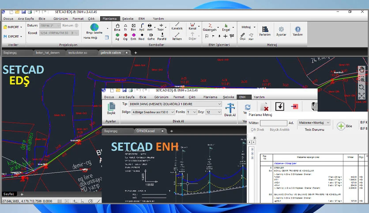Image resolution: width=369 pixels, height=213 pixels.
Task: Open the Metraj dropdown
Action: point(248,27)
